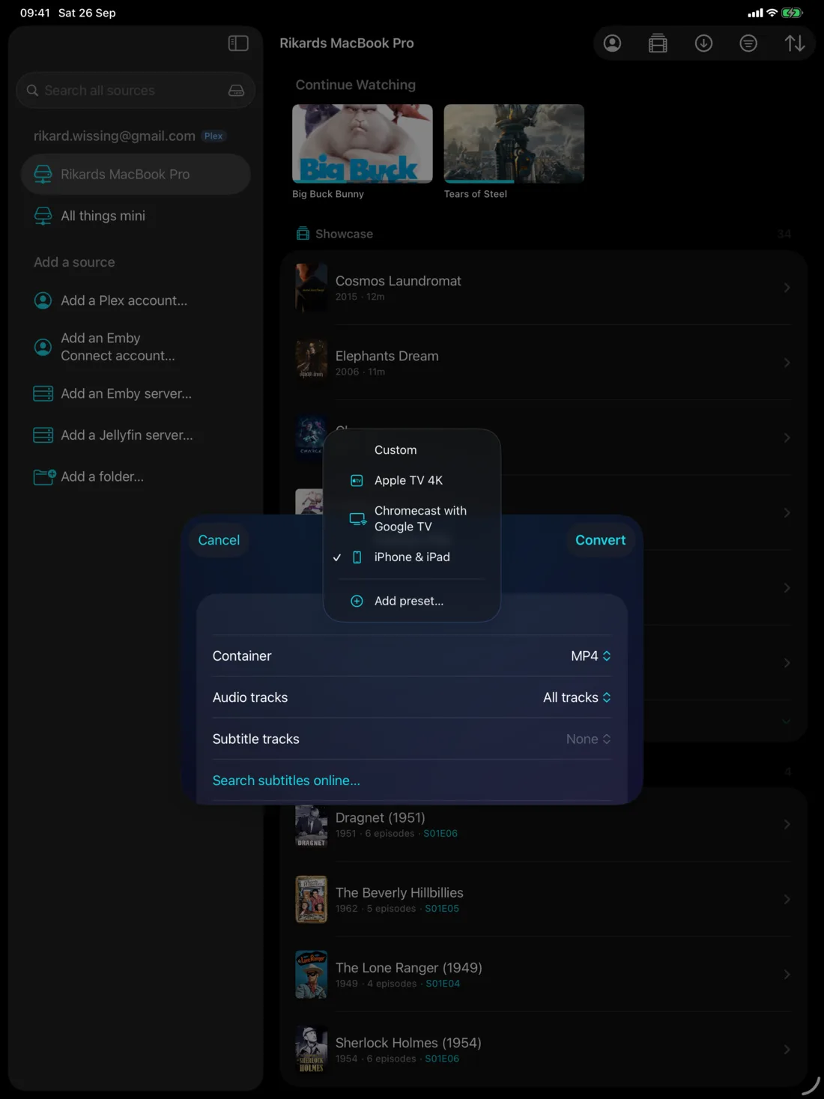This screenshot has width=824, height=1099.
Task: Open Dragnet (1951) poster thumbnail
Action: point(311,826)
